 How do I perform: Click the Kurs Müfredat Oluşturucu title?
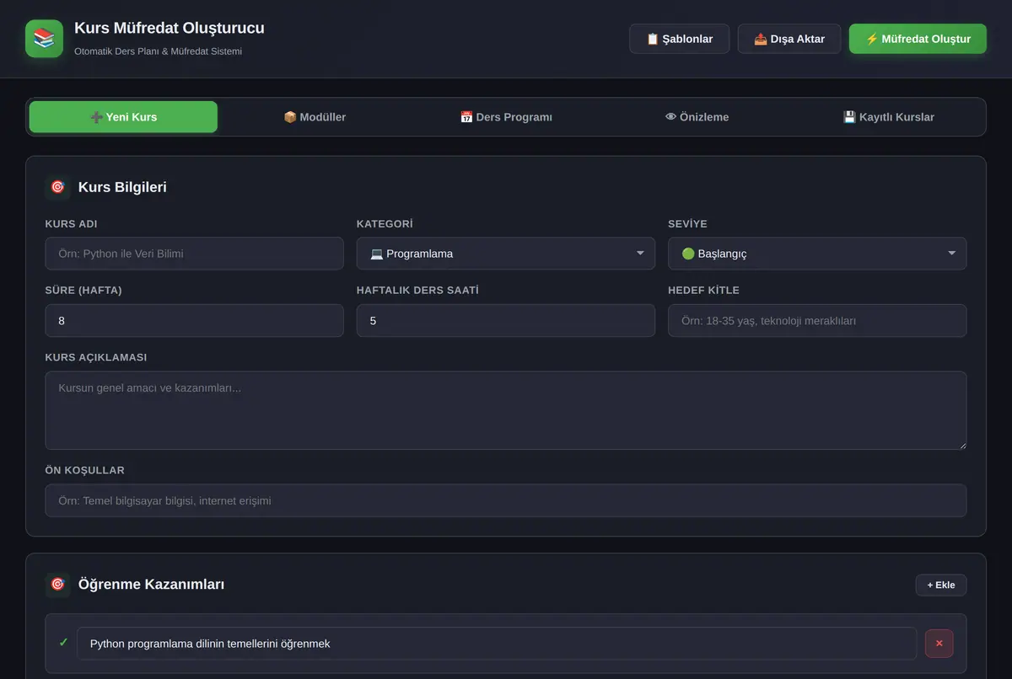[170, 28]
